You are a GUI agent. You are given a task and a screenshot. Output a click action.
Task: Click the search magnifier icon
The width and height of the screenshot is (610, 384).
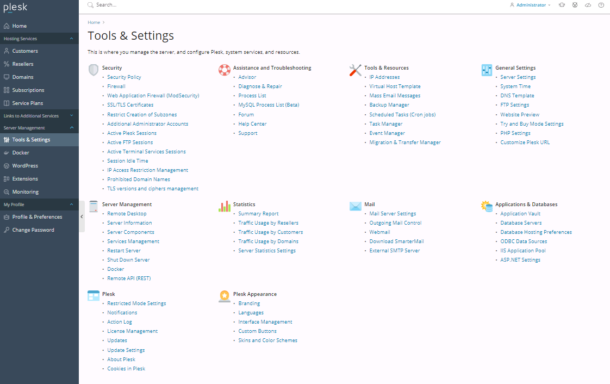pos(90,5)
